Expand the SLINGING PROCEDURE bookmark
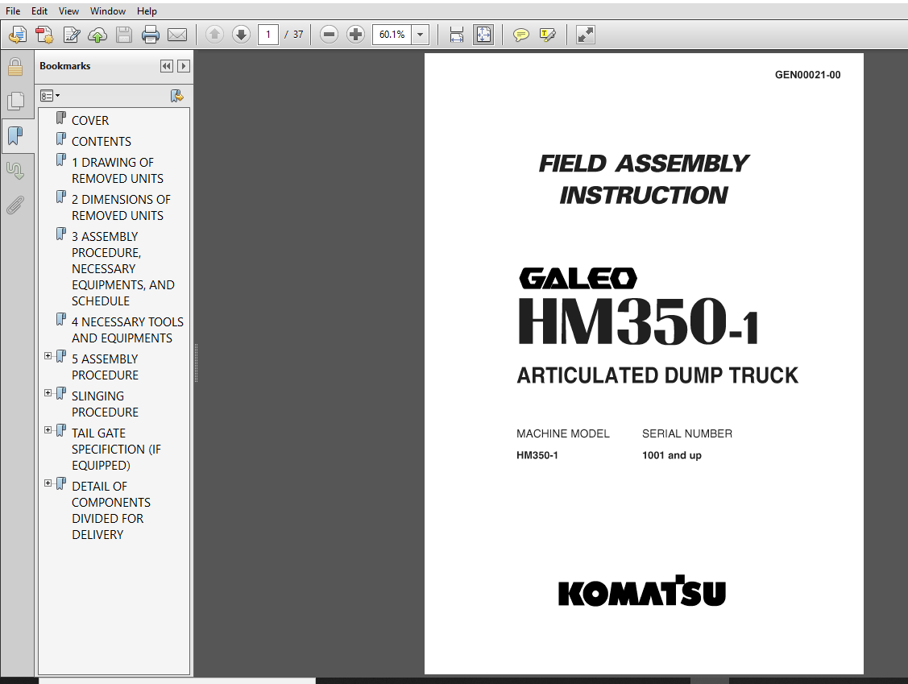Screen dimensions: 908x684 (x=48, y=393)
